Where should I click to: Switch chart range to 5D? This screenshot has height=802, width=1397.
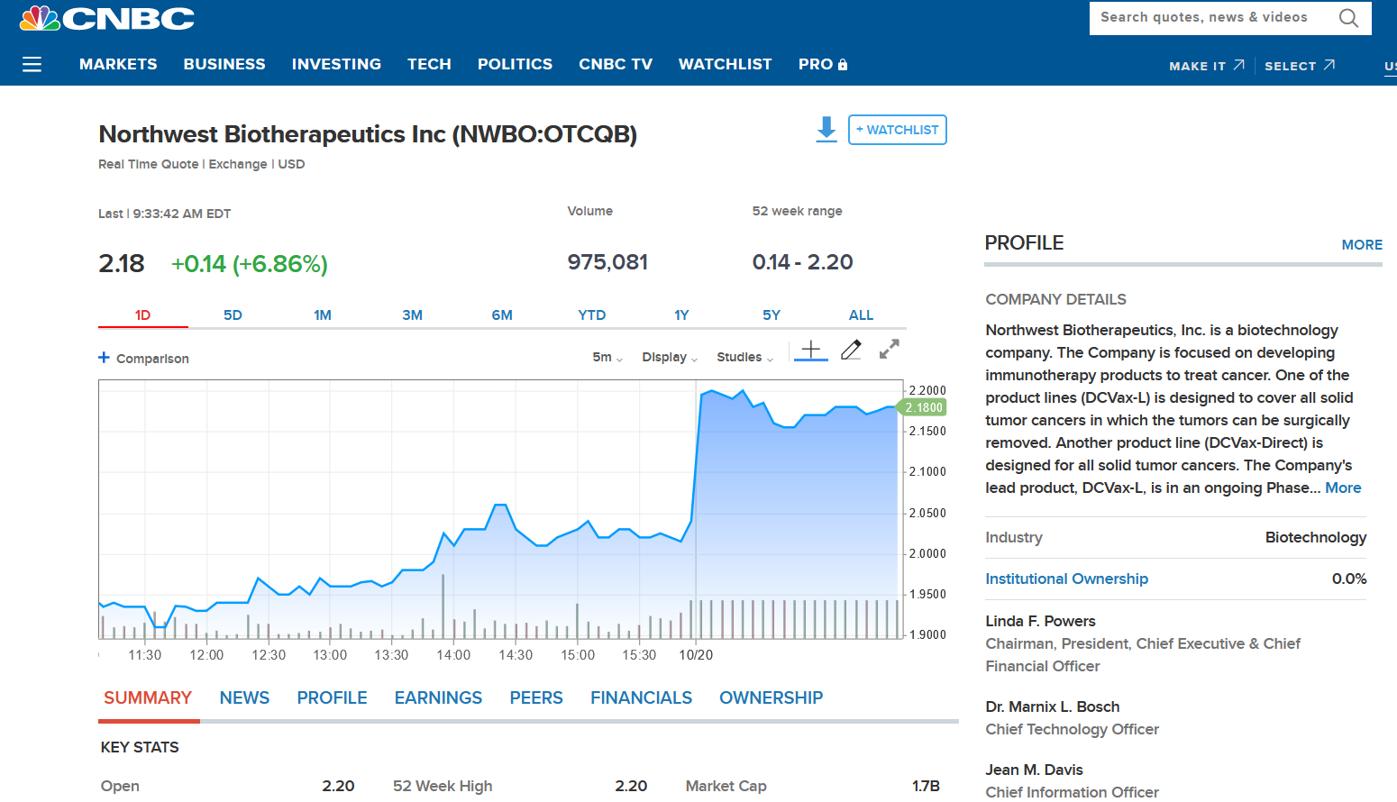233,314
